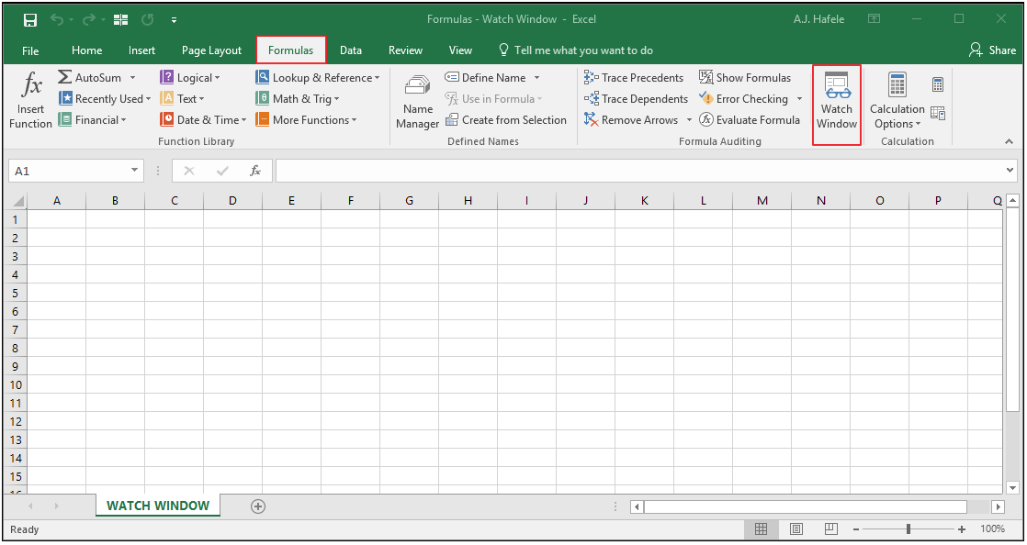Open the File tab
The height and width of the screenshot is (545, 1027).
click(x=30, y=50)
